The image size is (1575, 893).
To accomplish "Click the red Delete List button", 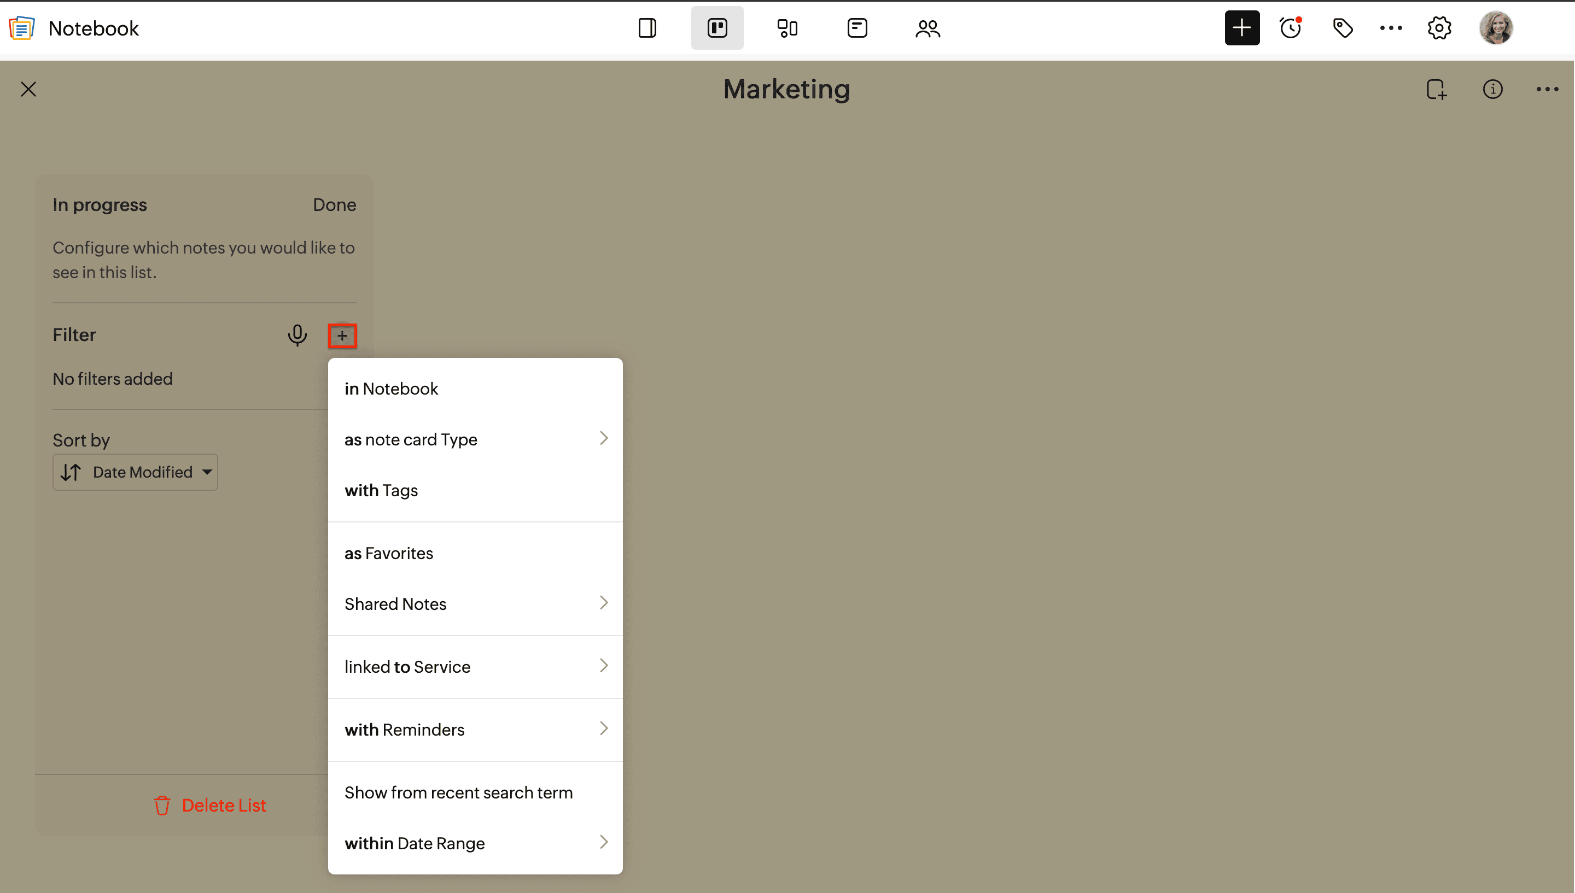I will [x=211, y=806].
